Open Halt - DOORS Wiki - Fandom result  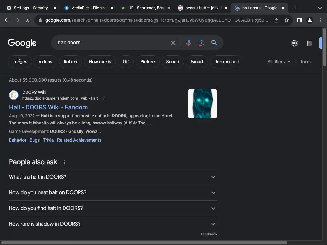(49, 107)
